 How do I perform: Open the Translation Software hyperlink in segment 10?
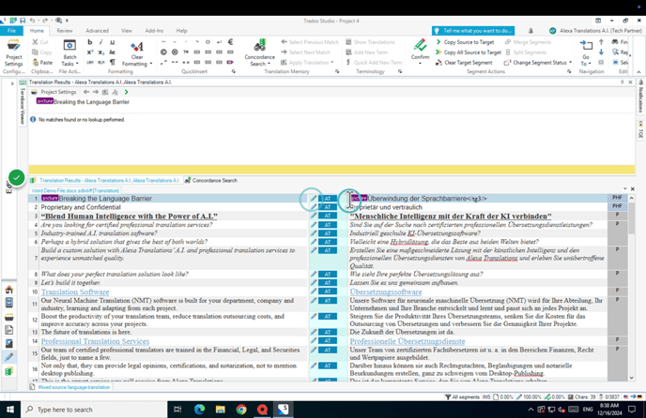(x=75, y=291)
